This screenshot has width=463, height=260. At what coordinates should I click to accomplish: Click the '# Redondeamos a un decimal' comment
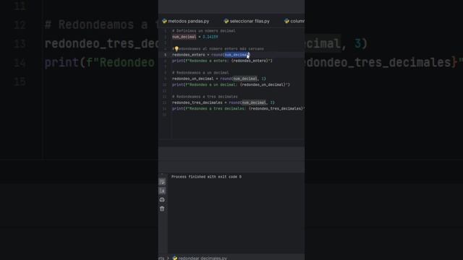coord(200,73)
